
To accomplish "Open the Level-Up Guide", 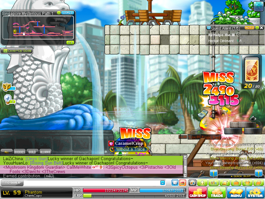I will click(17, 50).
